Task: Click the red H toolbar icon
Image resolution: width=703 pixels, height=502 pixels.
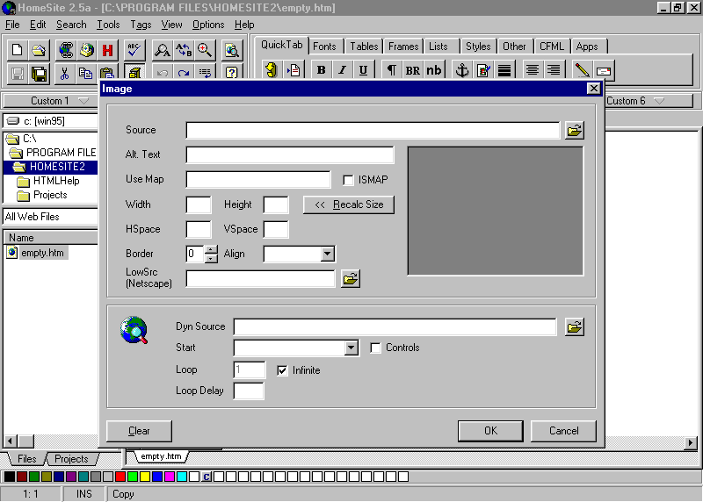Action: pos(108,50)
